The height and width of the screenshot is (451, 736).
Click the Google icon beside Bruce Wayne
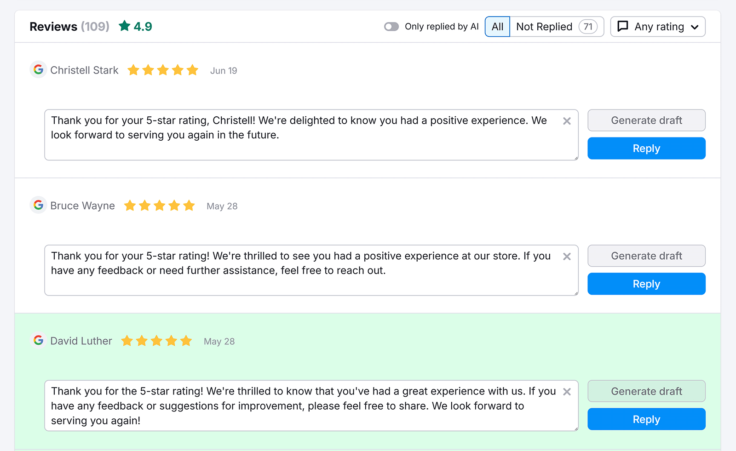[x=38, y=206]
